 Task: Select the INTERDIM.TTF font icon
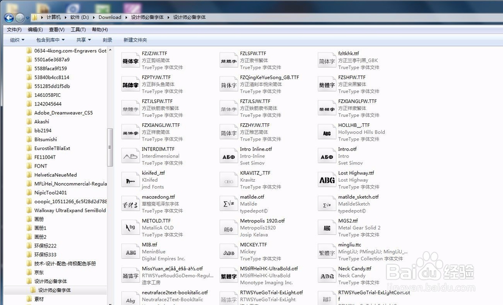[x=130, y=156]
